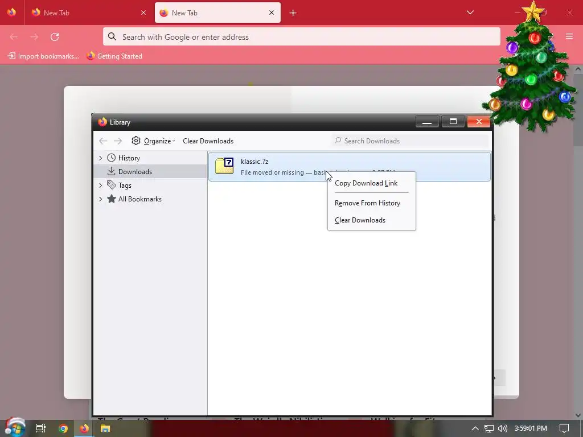The width and height of the screenshot is (583, 437).
Task: Click Clear Downloads in Library toolbar
Action: (208, 141)
